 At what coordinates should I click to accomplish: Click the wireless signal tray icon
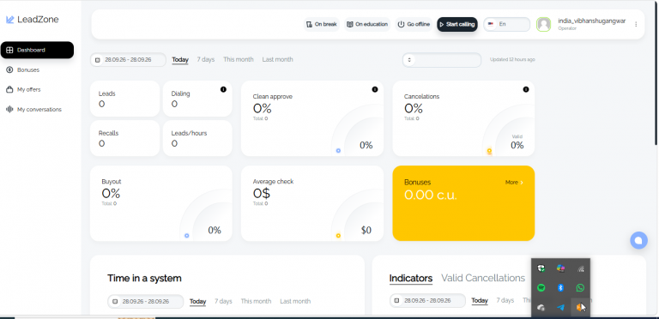[x=580, y=268]
